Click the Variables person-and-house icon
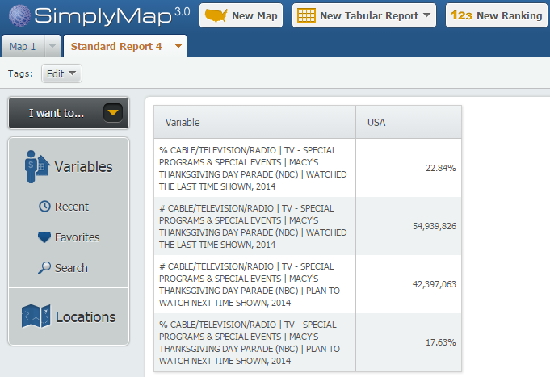Image resolution: width=550 pixels, height=377 pixels. click(x=36, y=166)
